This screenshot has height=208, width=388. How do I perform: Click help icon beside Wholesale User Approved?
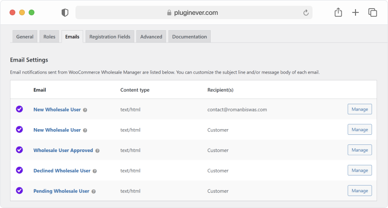tap(97, 151)
